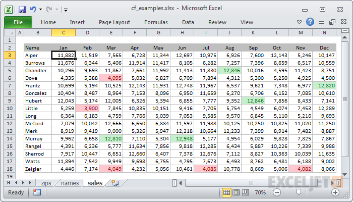
Task: Select the sales sheet tab
Action: tap(95, 183)
